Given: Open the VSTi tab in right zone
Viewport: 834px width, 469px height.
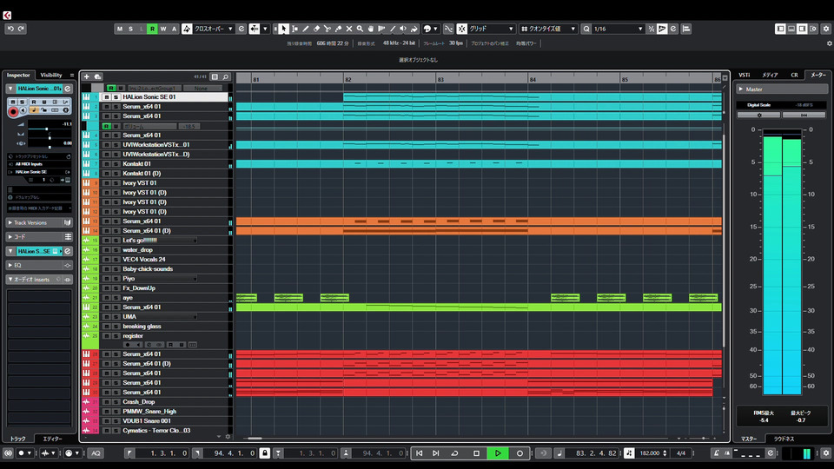Looking at the screenshot, I should click(x=745, y=75).
